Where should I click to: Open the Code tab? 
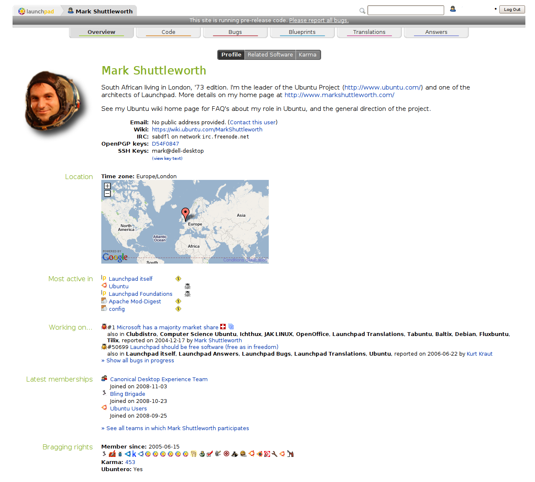(168, 32)
